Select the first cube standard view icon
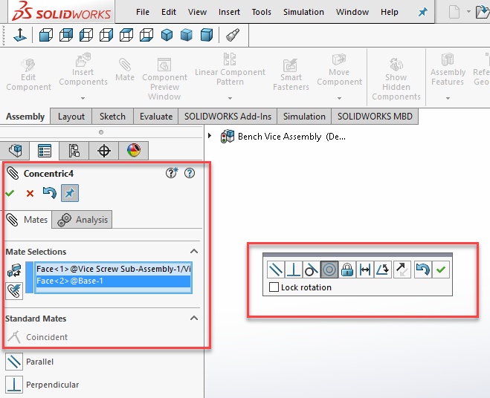This screenshot has height=398, width=490. (46, 35)
